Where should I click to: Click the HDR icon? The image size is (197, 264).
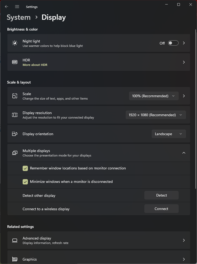tap(15, 62)
